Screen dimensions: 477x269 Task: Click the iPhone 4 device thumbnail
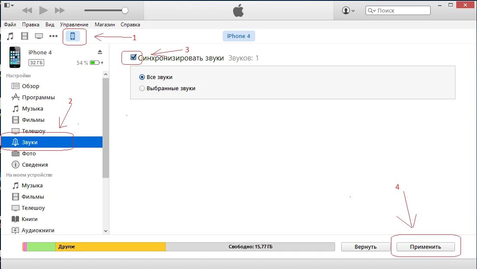(15, 57)
